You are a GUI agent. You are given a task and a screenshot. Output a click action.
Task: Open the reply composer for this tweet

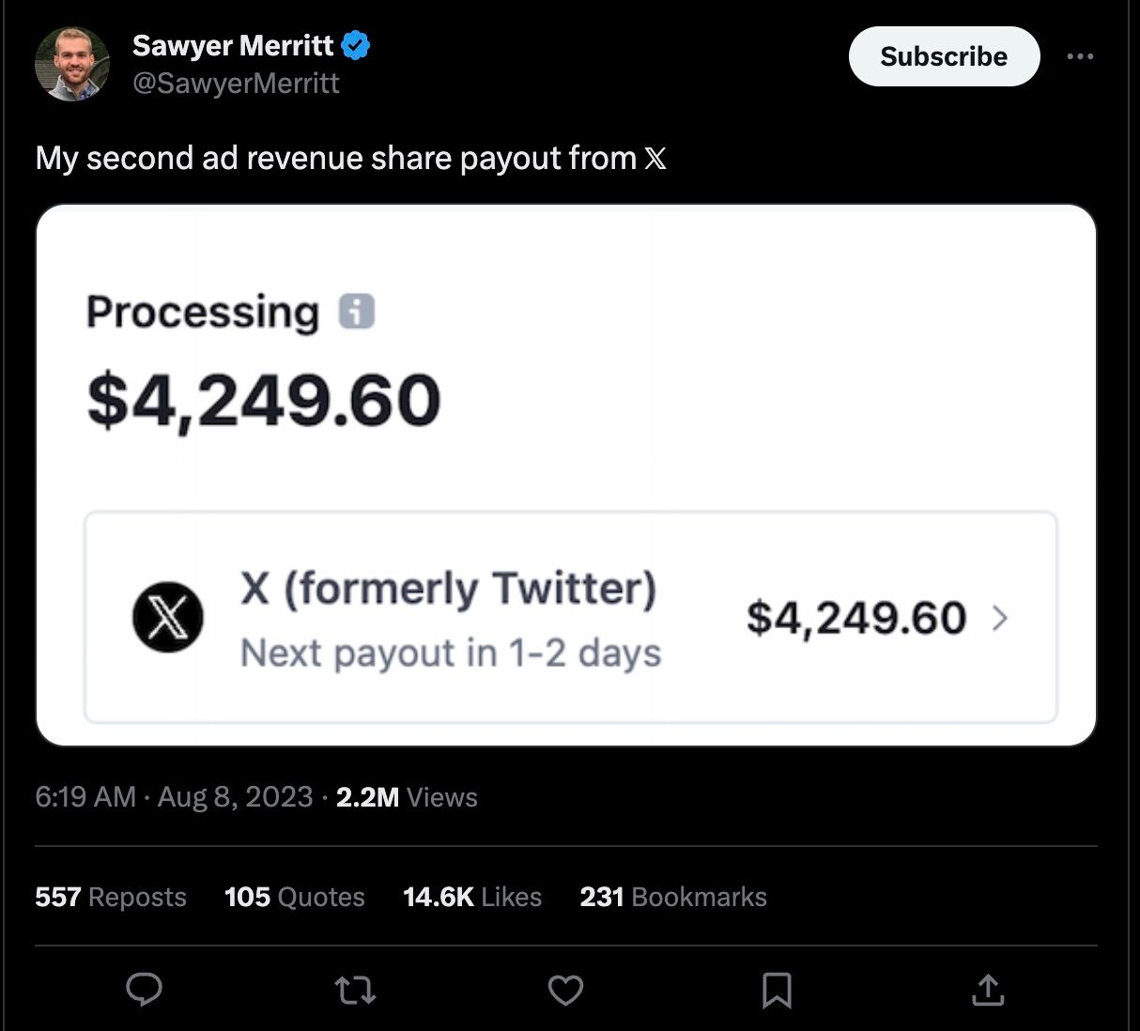[x=143, y=990]
